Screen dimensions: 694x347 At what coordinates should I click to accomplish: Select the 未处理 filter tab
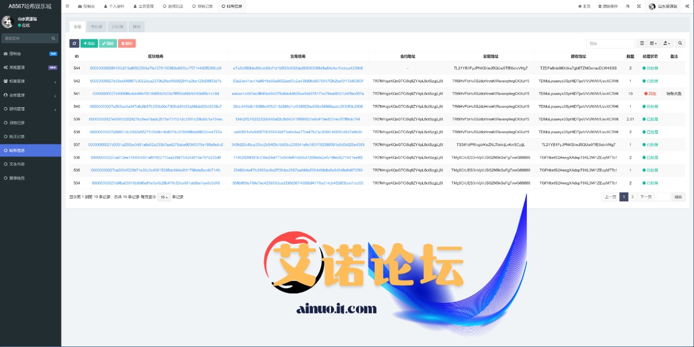pyautogui.click(x=97, y=27)
